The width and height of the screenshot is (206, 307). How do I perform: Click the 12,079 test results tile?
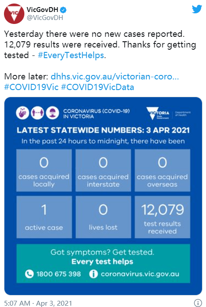[x=163, y=217]
